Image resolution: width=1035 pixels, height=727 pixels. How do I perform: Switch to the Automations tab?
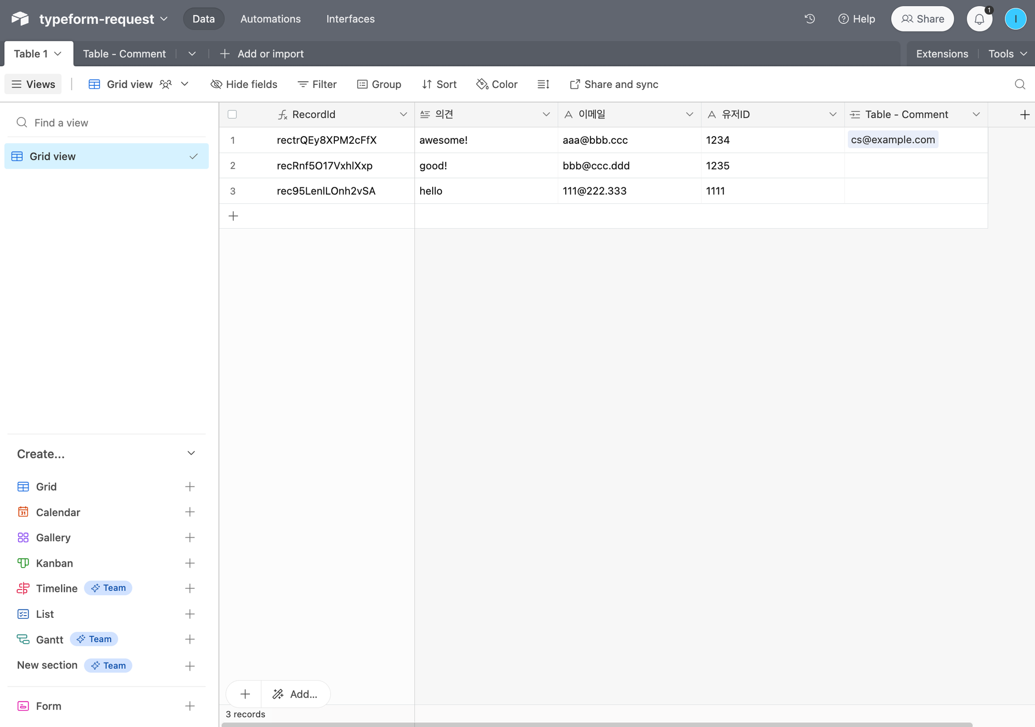[271, 19]
